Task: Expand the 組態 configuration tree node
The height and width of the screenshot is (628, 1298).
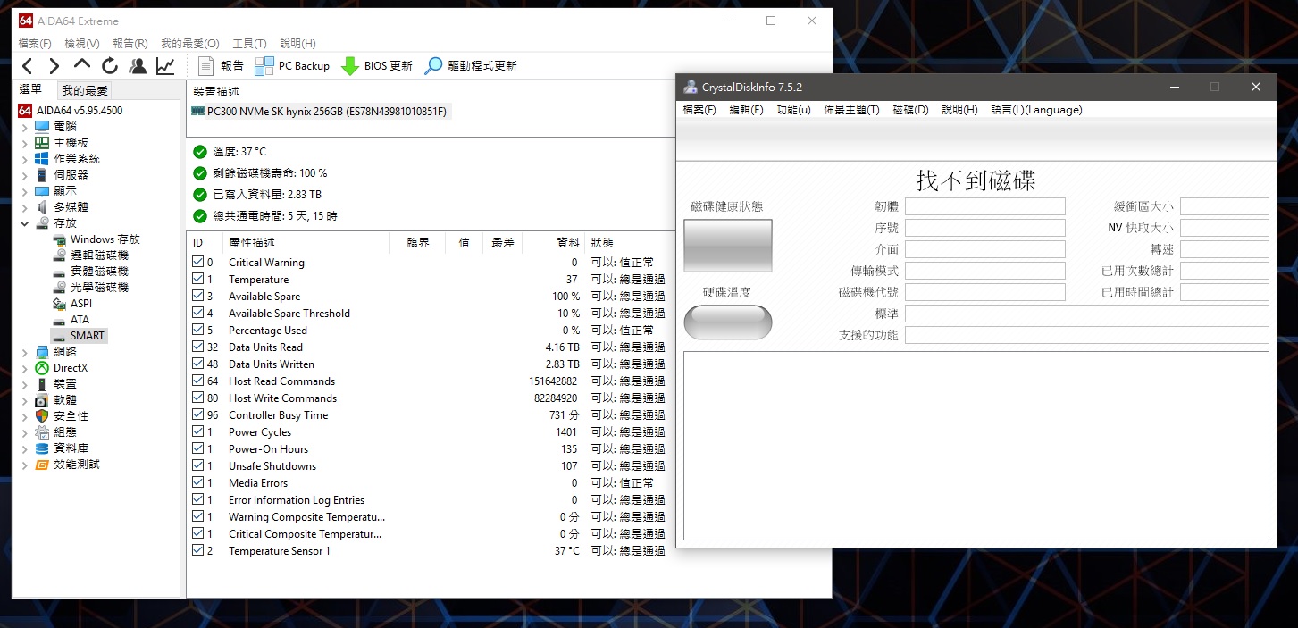Action: pos(25,432)
